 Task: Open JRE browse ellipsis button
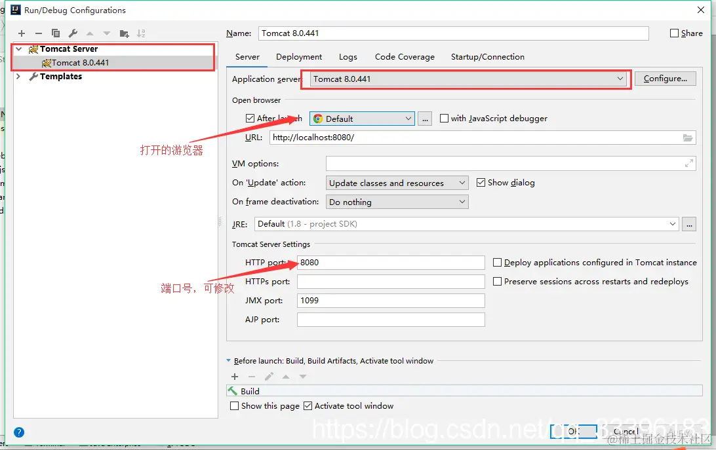[x=689, y=224]
